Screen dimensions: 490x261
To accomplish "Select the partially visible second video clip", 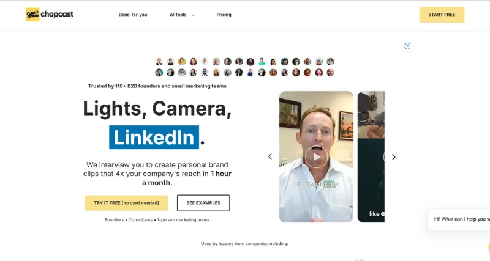I will [x=371, y=156].
